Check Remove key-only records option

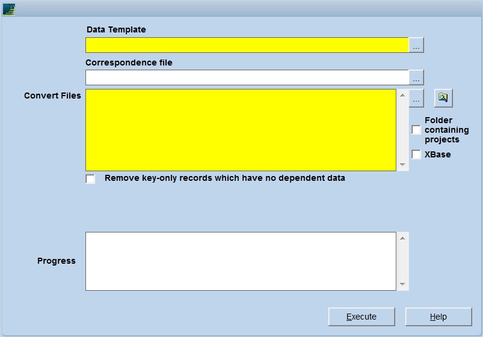click(90, 179)
